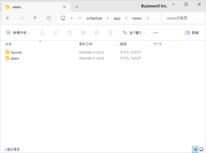Toggle the 詳細 details pane
Screen dimensions: 206x153
click(192, 33)
